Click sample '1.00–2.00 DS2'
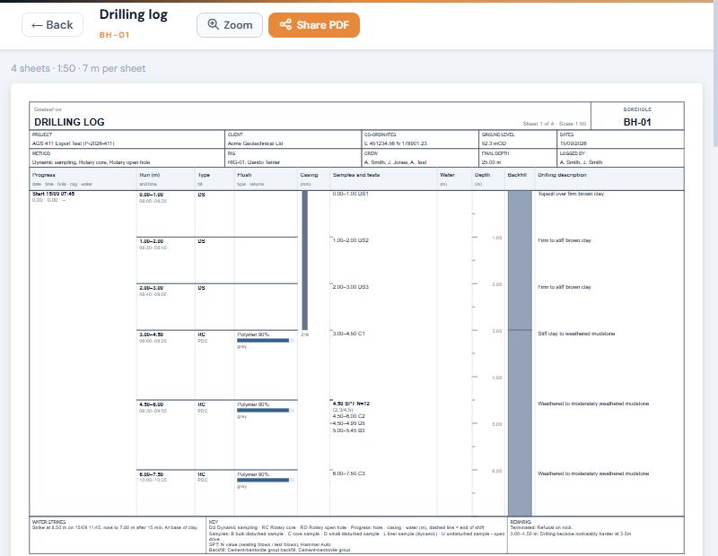This screenshot has width=718, height=556. click(351, 240)
